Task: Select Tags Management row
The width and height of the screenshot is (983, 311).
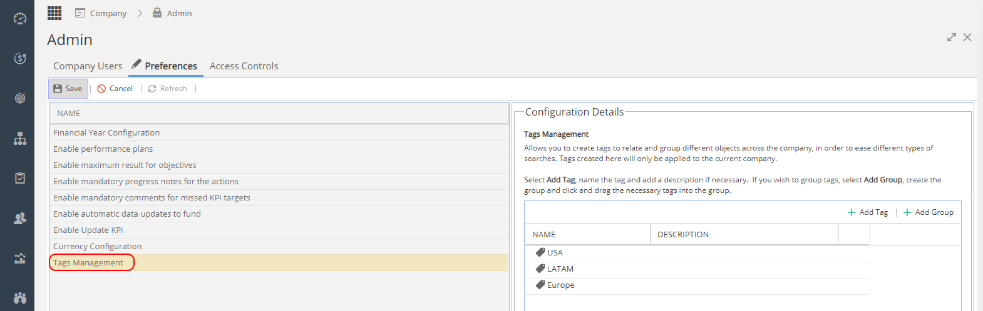Action: (x=279, y=263)
